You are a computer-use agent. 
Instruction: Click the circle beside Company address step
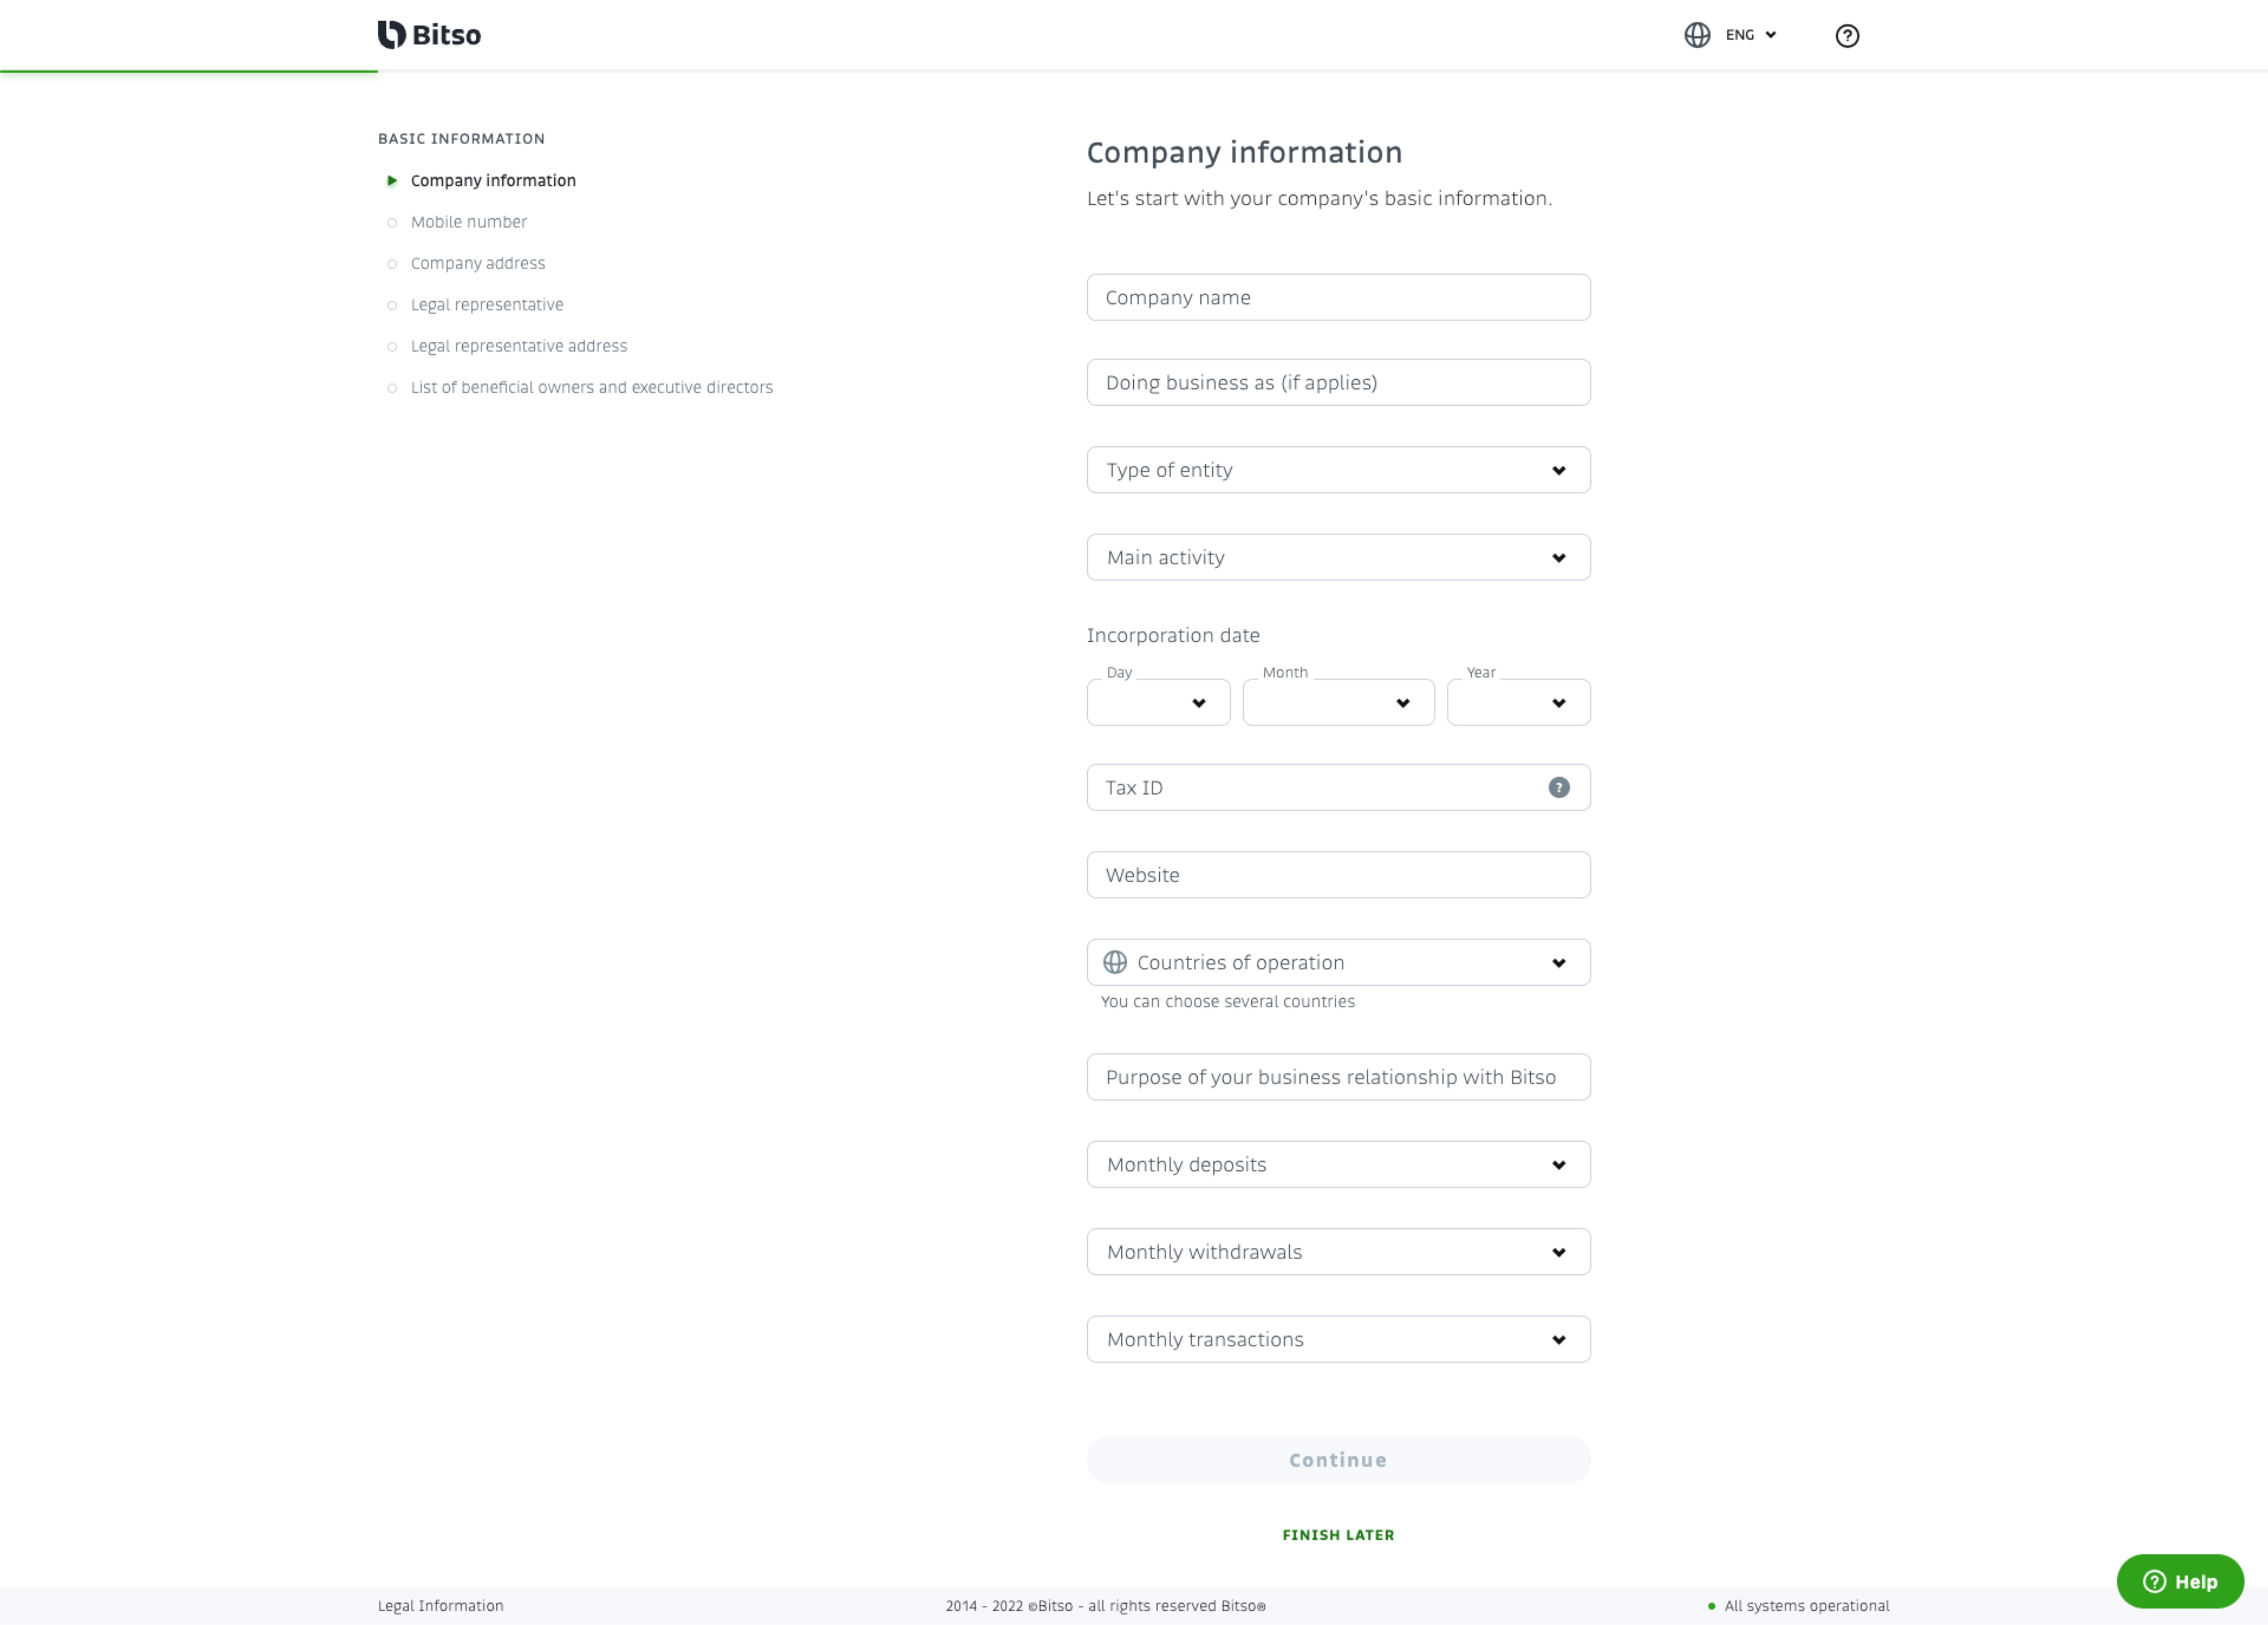coord(392,263)
